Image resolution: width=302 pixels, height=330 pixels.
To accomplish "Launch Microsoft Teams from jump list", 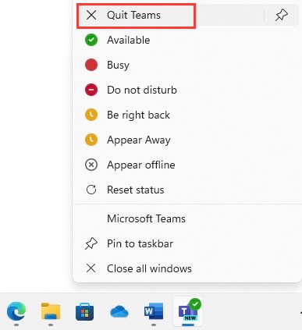I will (187, 218).
